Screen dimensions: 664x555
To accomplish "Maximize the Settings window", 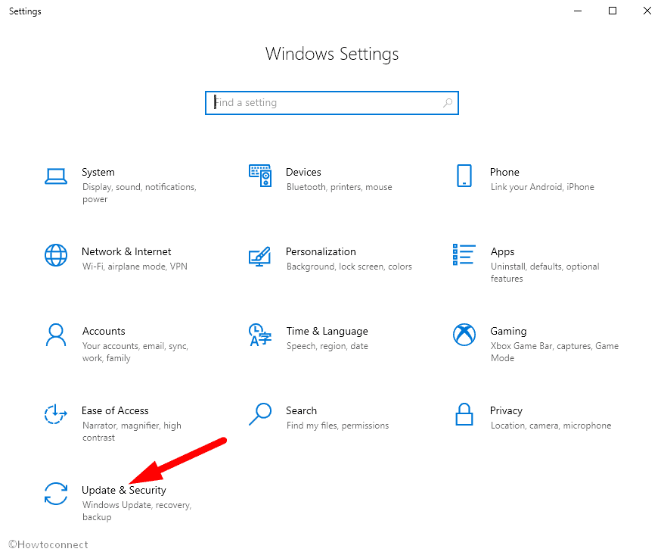I will click(613, 11).
